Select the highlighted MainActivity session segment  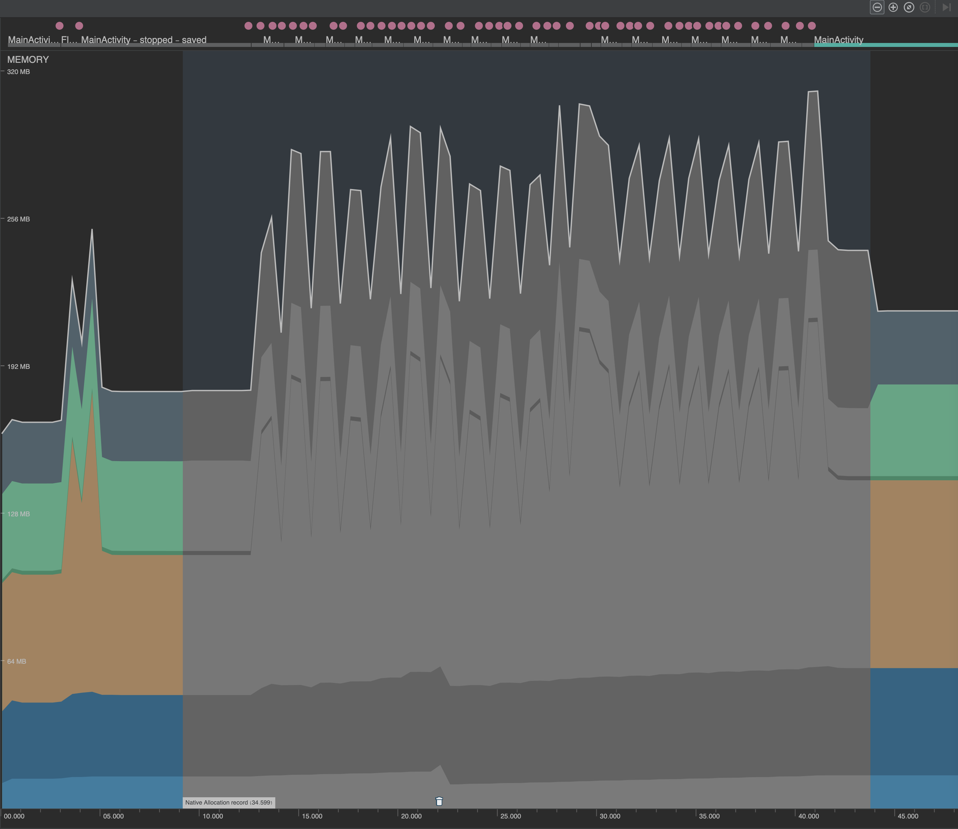[838, 40]
